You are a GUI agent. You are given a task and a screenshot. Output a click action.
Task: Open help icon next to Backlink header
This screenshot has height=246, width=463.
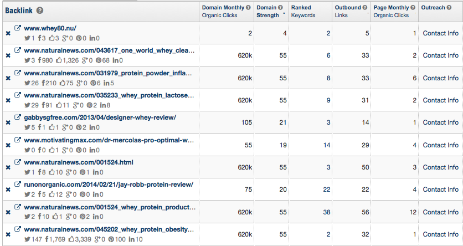(x=40, y=11)
